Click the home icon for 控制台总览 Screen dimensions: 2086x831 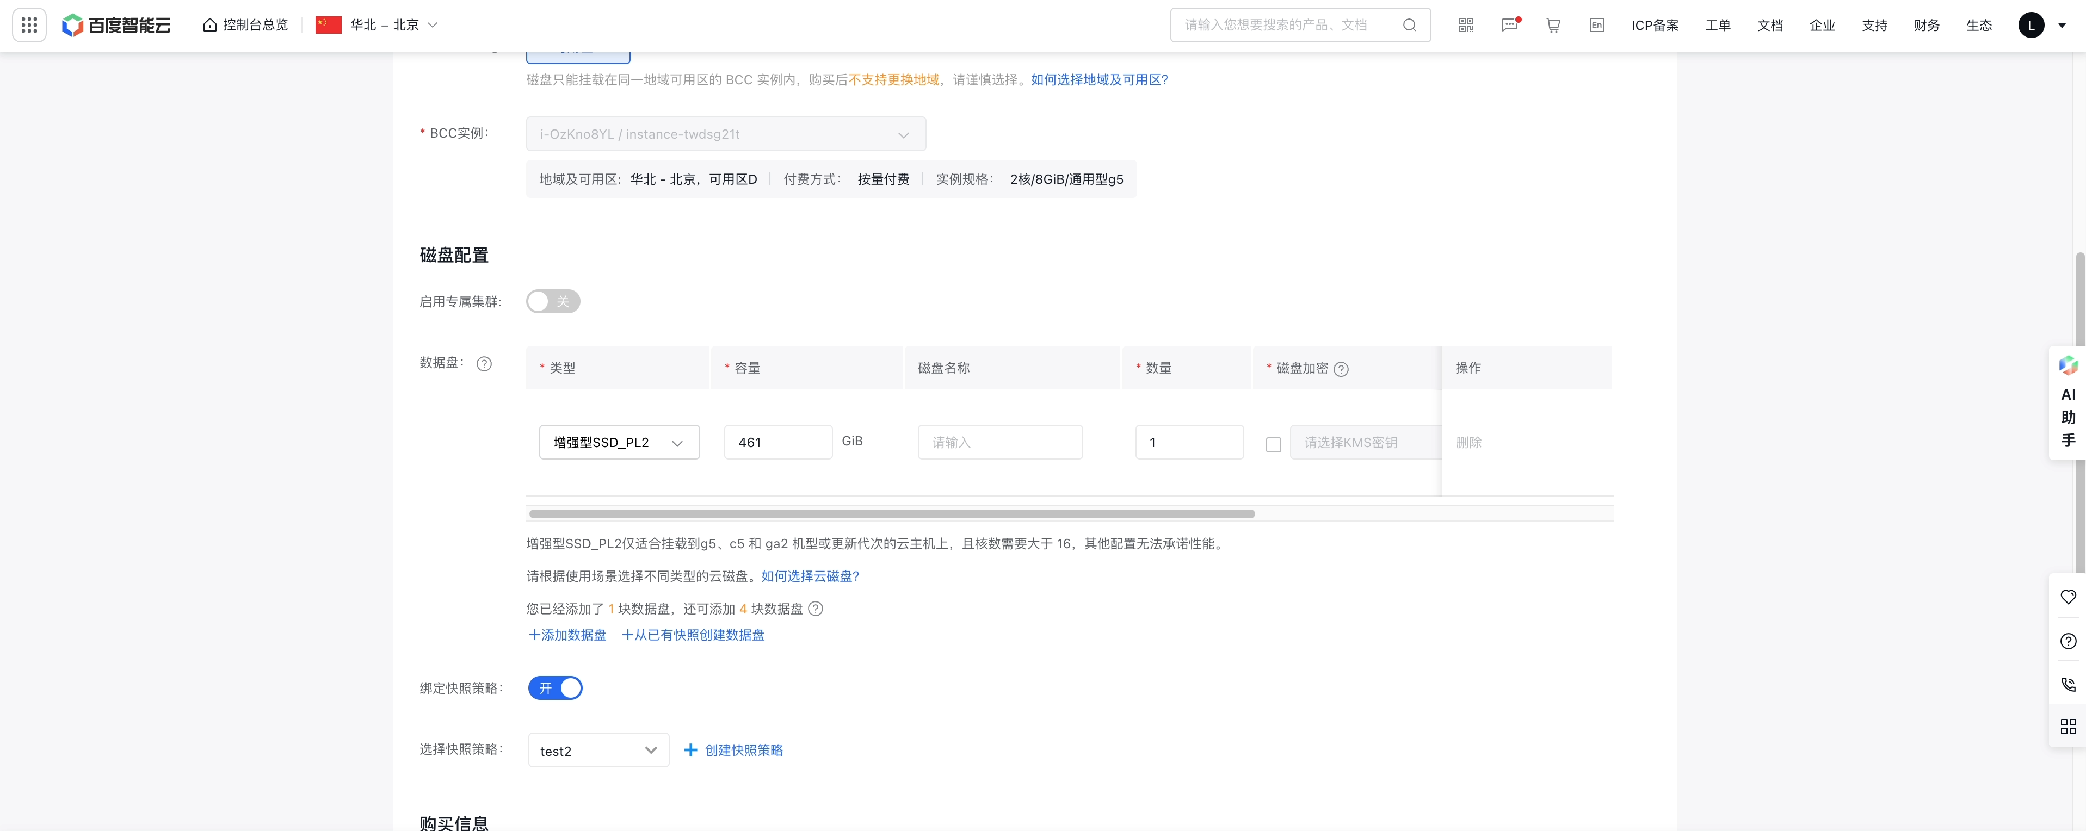click(x=209, y=25)
